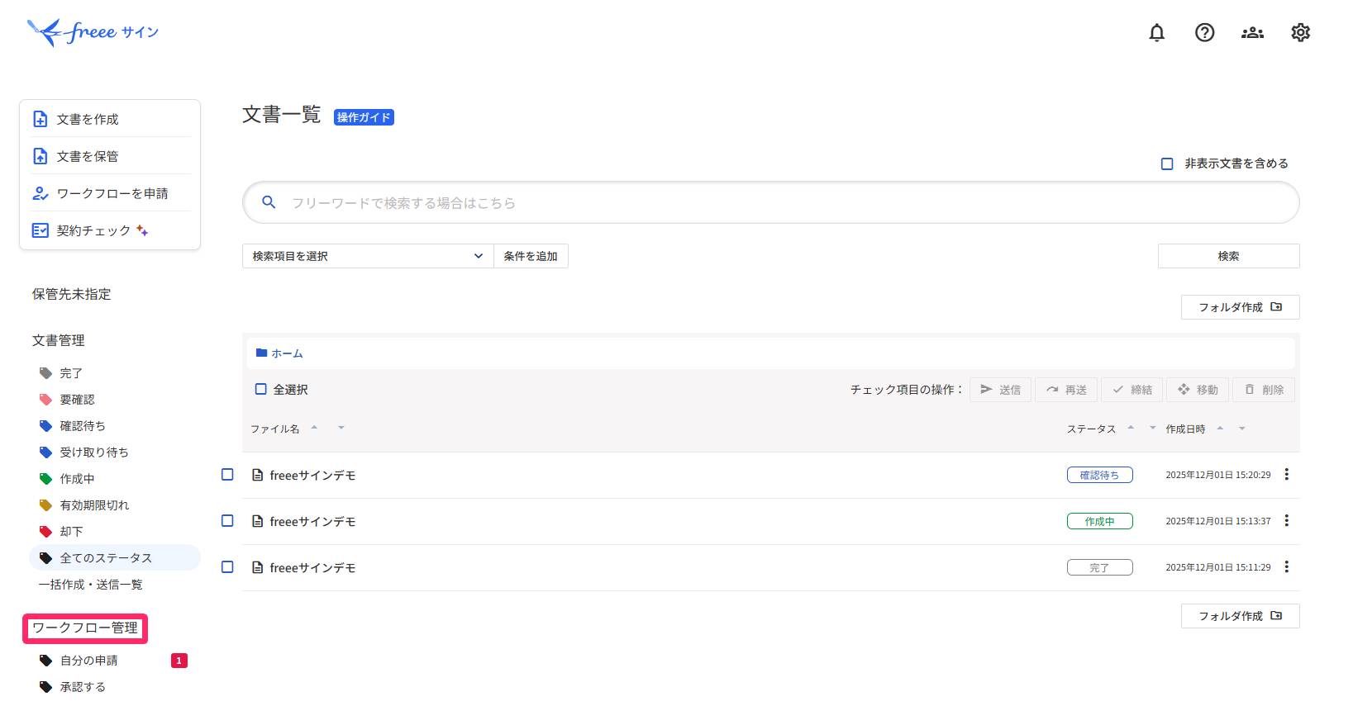The width and height of the screenshot is (1353, 706).
Task: Click the 承認する tag icon
Action: pos(45,687)
